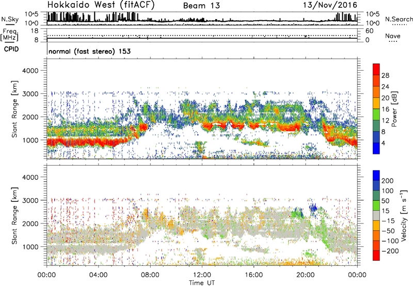This screenshot has height=286, width=413.
Task: Click the '-200' label on velocity colorbar
Action: click(x=390, y=251)
